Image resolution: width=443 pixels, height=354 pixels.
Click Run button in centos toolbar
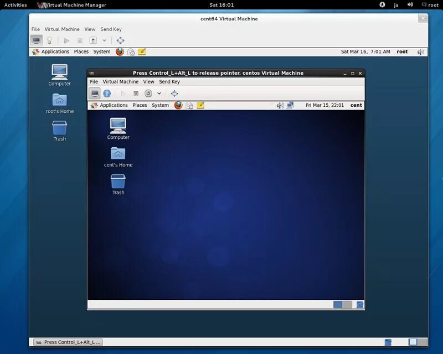point(123,93)
